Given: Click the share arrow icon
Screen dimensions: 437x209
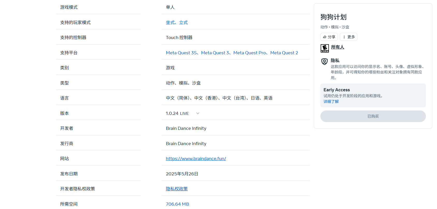Looking at the screenshot, I should coord(325,37).
